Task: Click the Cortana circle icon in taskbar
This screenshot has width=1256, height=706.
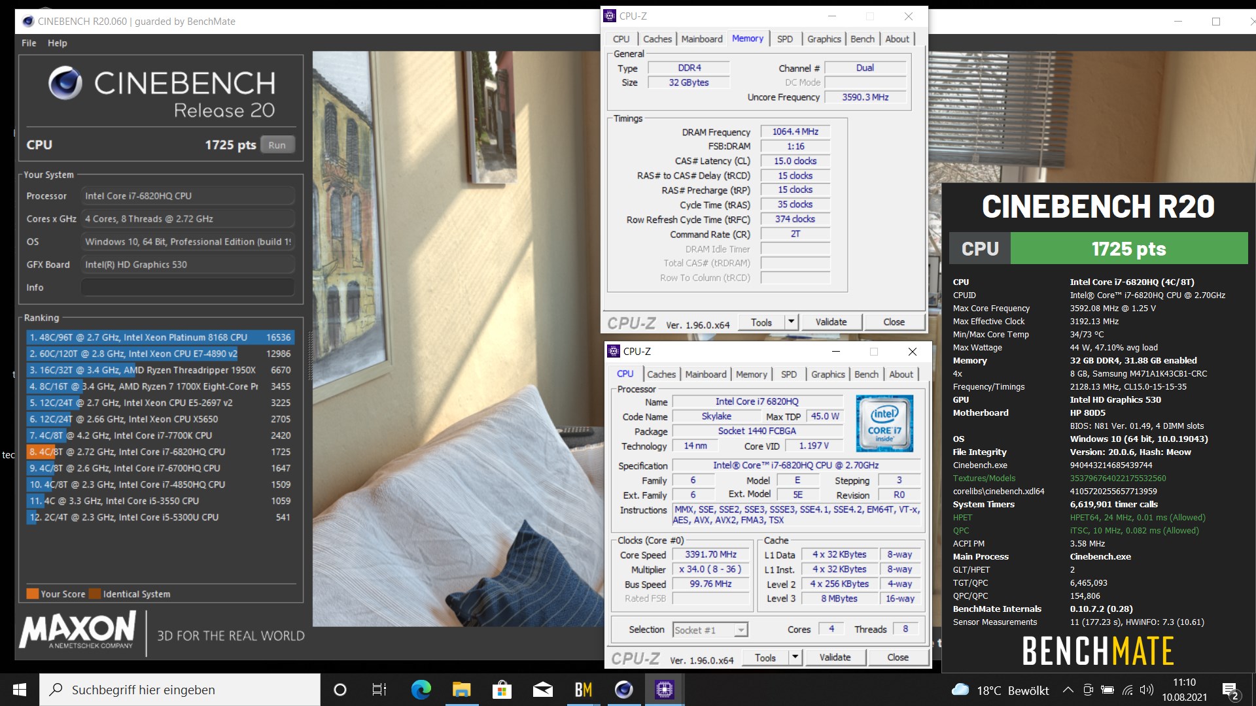Action: (340, 690)
